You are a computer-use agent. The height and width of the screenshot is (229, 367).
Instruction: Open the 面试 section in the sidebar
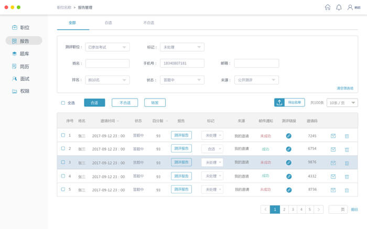[20, 79]
